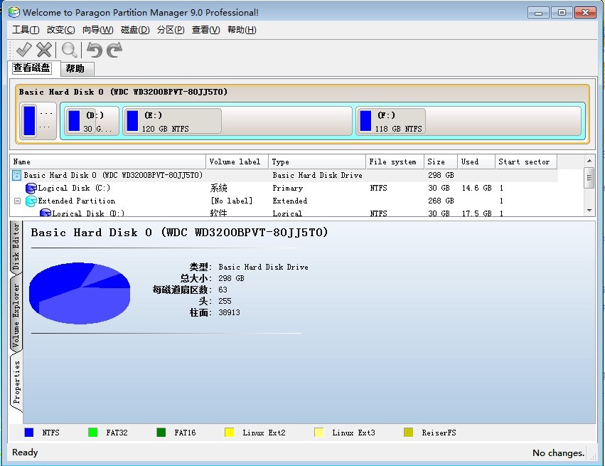605x466 pixels.
Task: Click the Redo arrow icon
Action: tap(114, 50)
